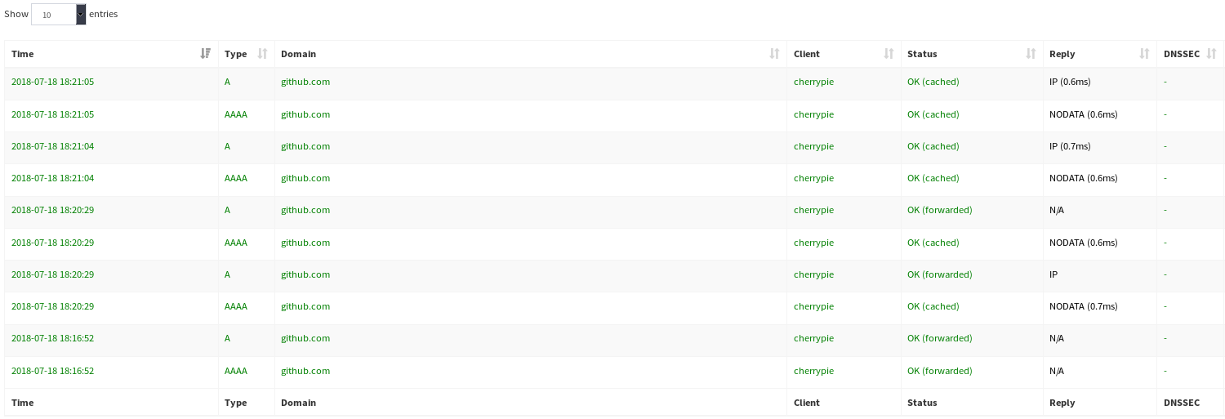This screenshot has height=419, width=1225.
Task: Click the DNSSEC column sort icon
Action: [1212, 54]
